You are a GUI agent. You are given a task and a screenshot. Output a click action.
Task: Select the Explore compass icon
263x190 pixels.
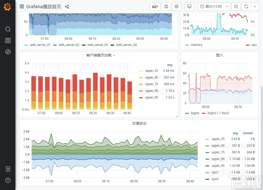tap(7, 52)
